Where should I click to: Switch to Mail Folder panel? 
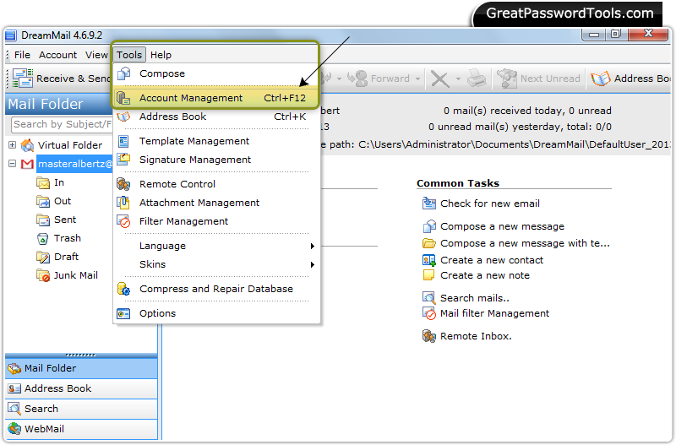click(81, 368)
